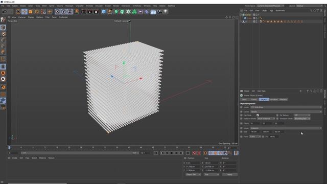Open Viewport Mode dropdown
The height and width of the screenshot is (184, 327).
point(302,119)
